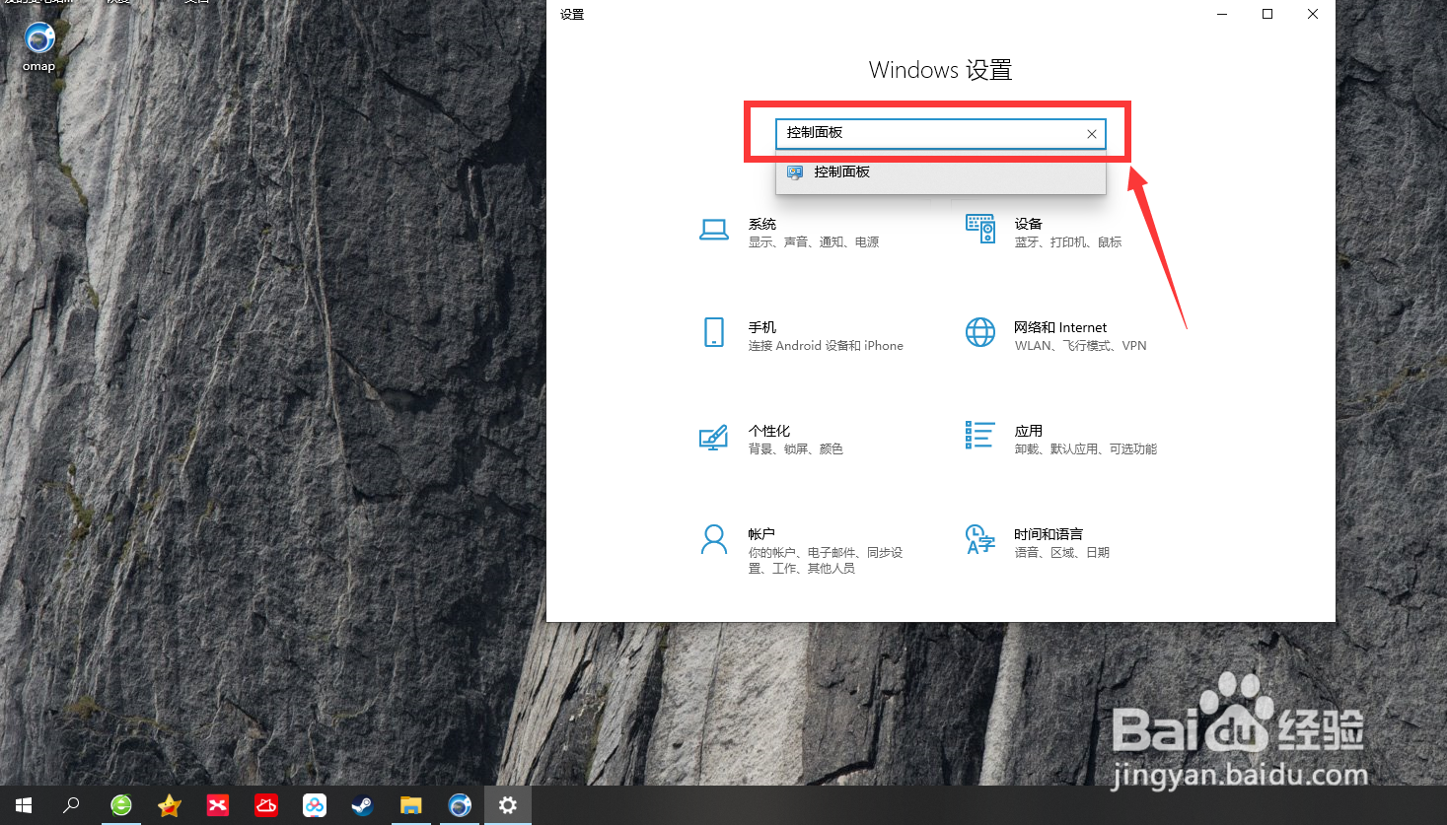The height and width of the screenshot is (825, 1447).
Task: Close the 设置 window
Action: pyautogui.click(x=1313, y=14)
